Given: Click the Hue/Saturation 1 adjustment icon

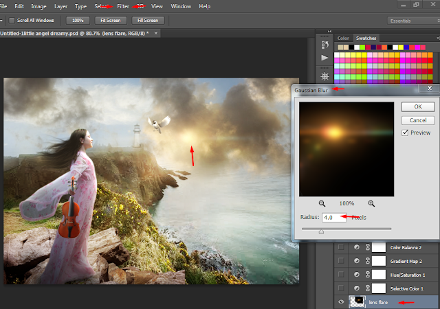Looking at the screenshot, I should point(356,275).
